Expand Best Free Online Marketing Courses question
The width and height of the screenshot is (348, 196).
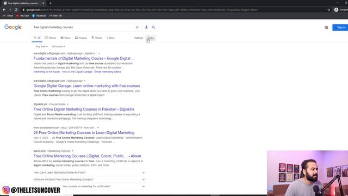[x=89, y=180]
